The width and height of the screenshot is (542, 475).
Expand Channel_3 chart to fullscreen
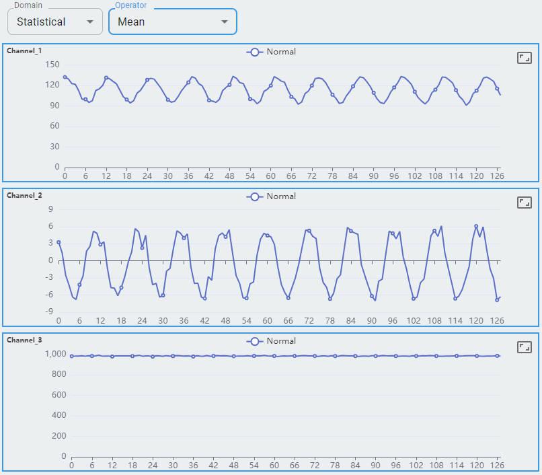click(x=525, y=347)
